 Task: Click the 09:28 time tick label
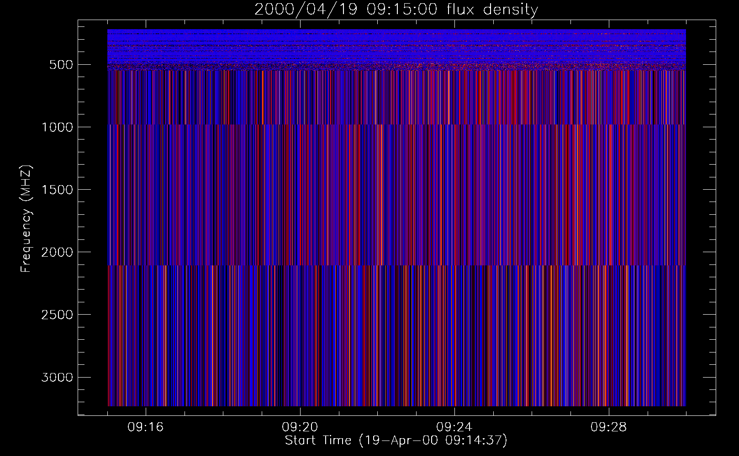(x=609, y=427)
